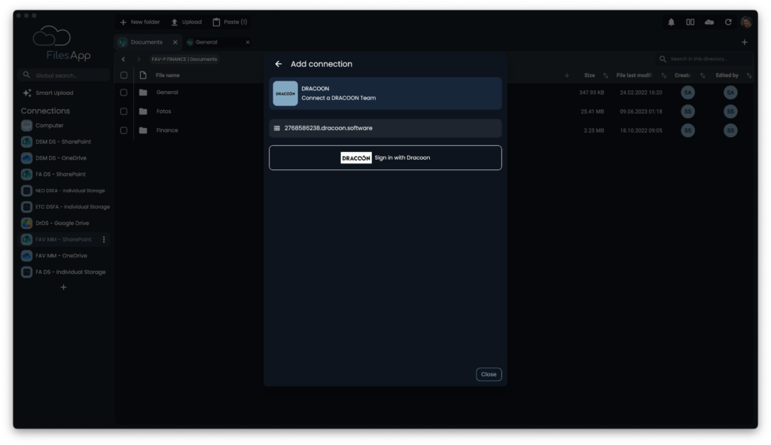The height and width of the screenshot is (445, 771).
Task: Open the General folder icon
Action: pyautogui.click(x=143, y=93)
